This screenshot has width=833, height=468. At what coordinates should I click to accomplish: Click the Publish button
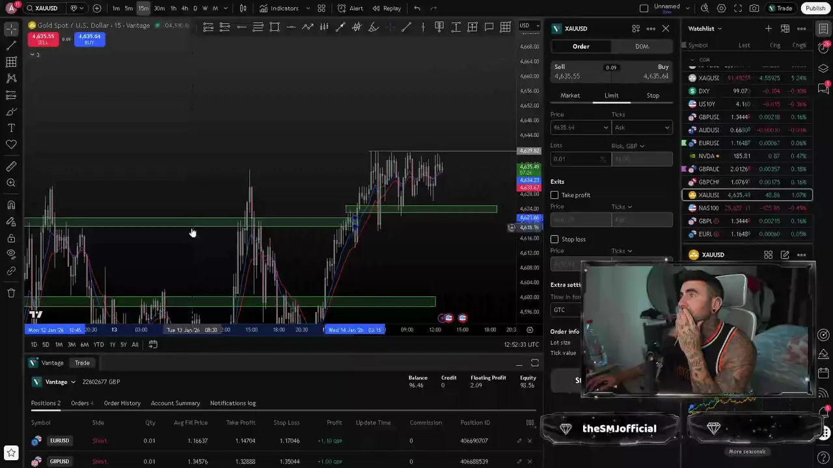(815, 8)
